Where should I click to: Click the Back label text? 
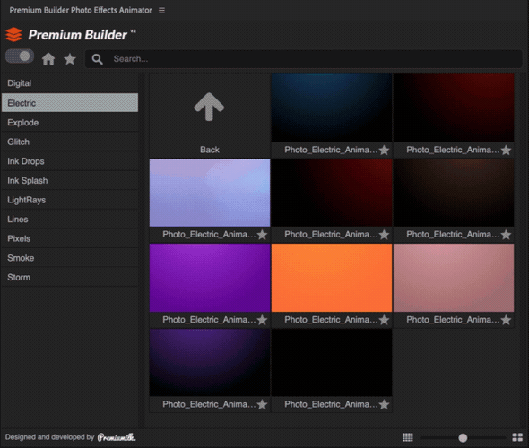pos(210,150)
